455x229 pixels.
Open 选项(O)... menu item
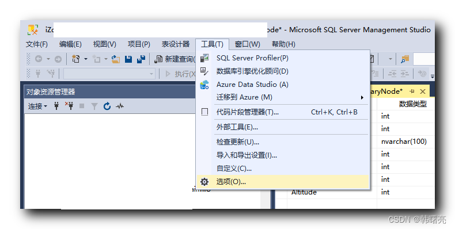coord(283,182)
